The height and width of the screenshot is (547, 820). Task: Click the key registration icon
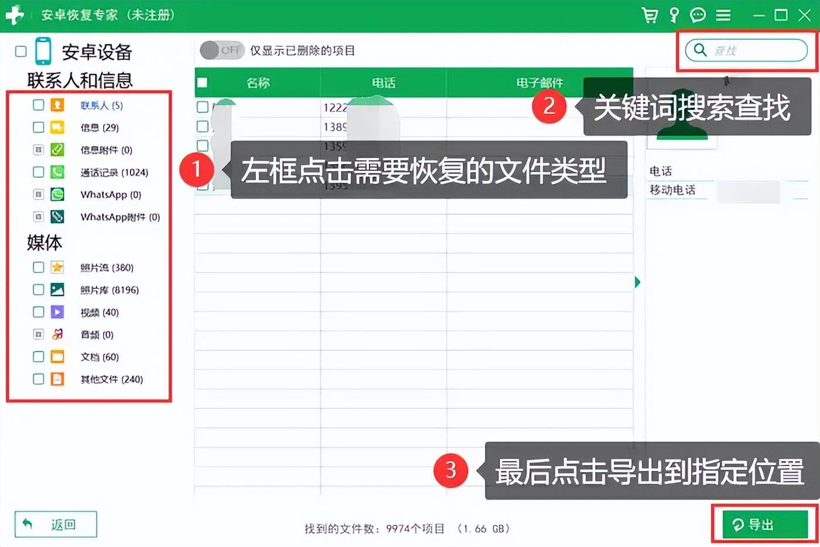[674, 15]
